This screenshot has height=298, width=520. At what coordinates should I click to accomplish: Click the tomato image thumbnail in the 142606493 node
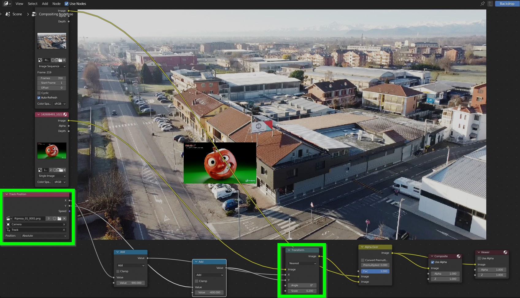52,150
